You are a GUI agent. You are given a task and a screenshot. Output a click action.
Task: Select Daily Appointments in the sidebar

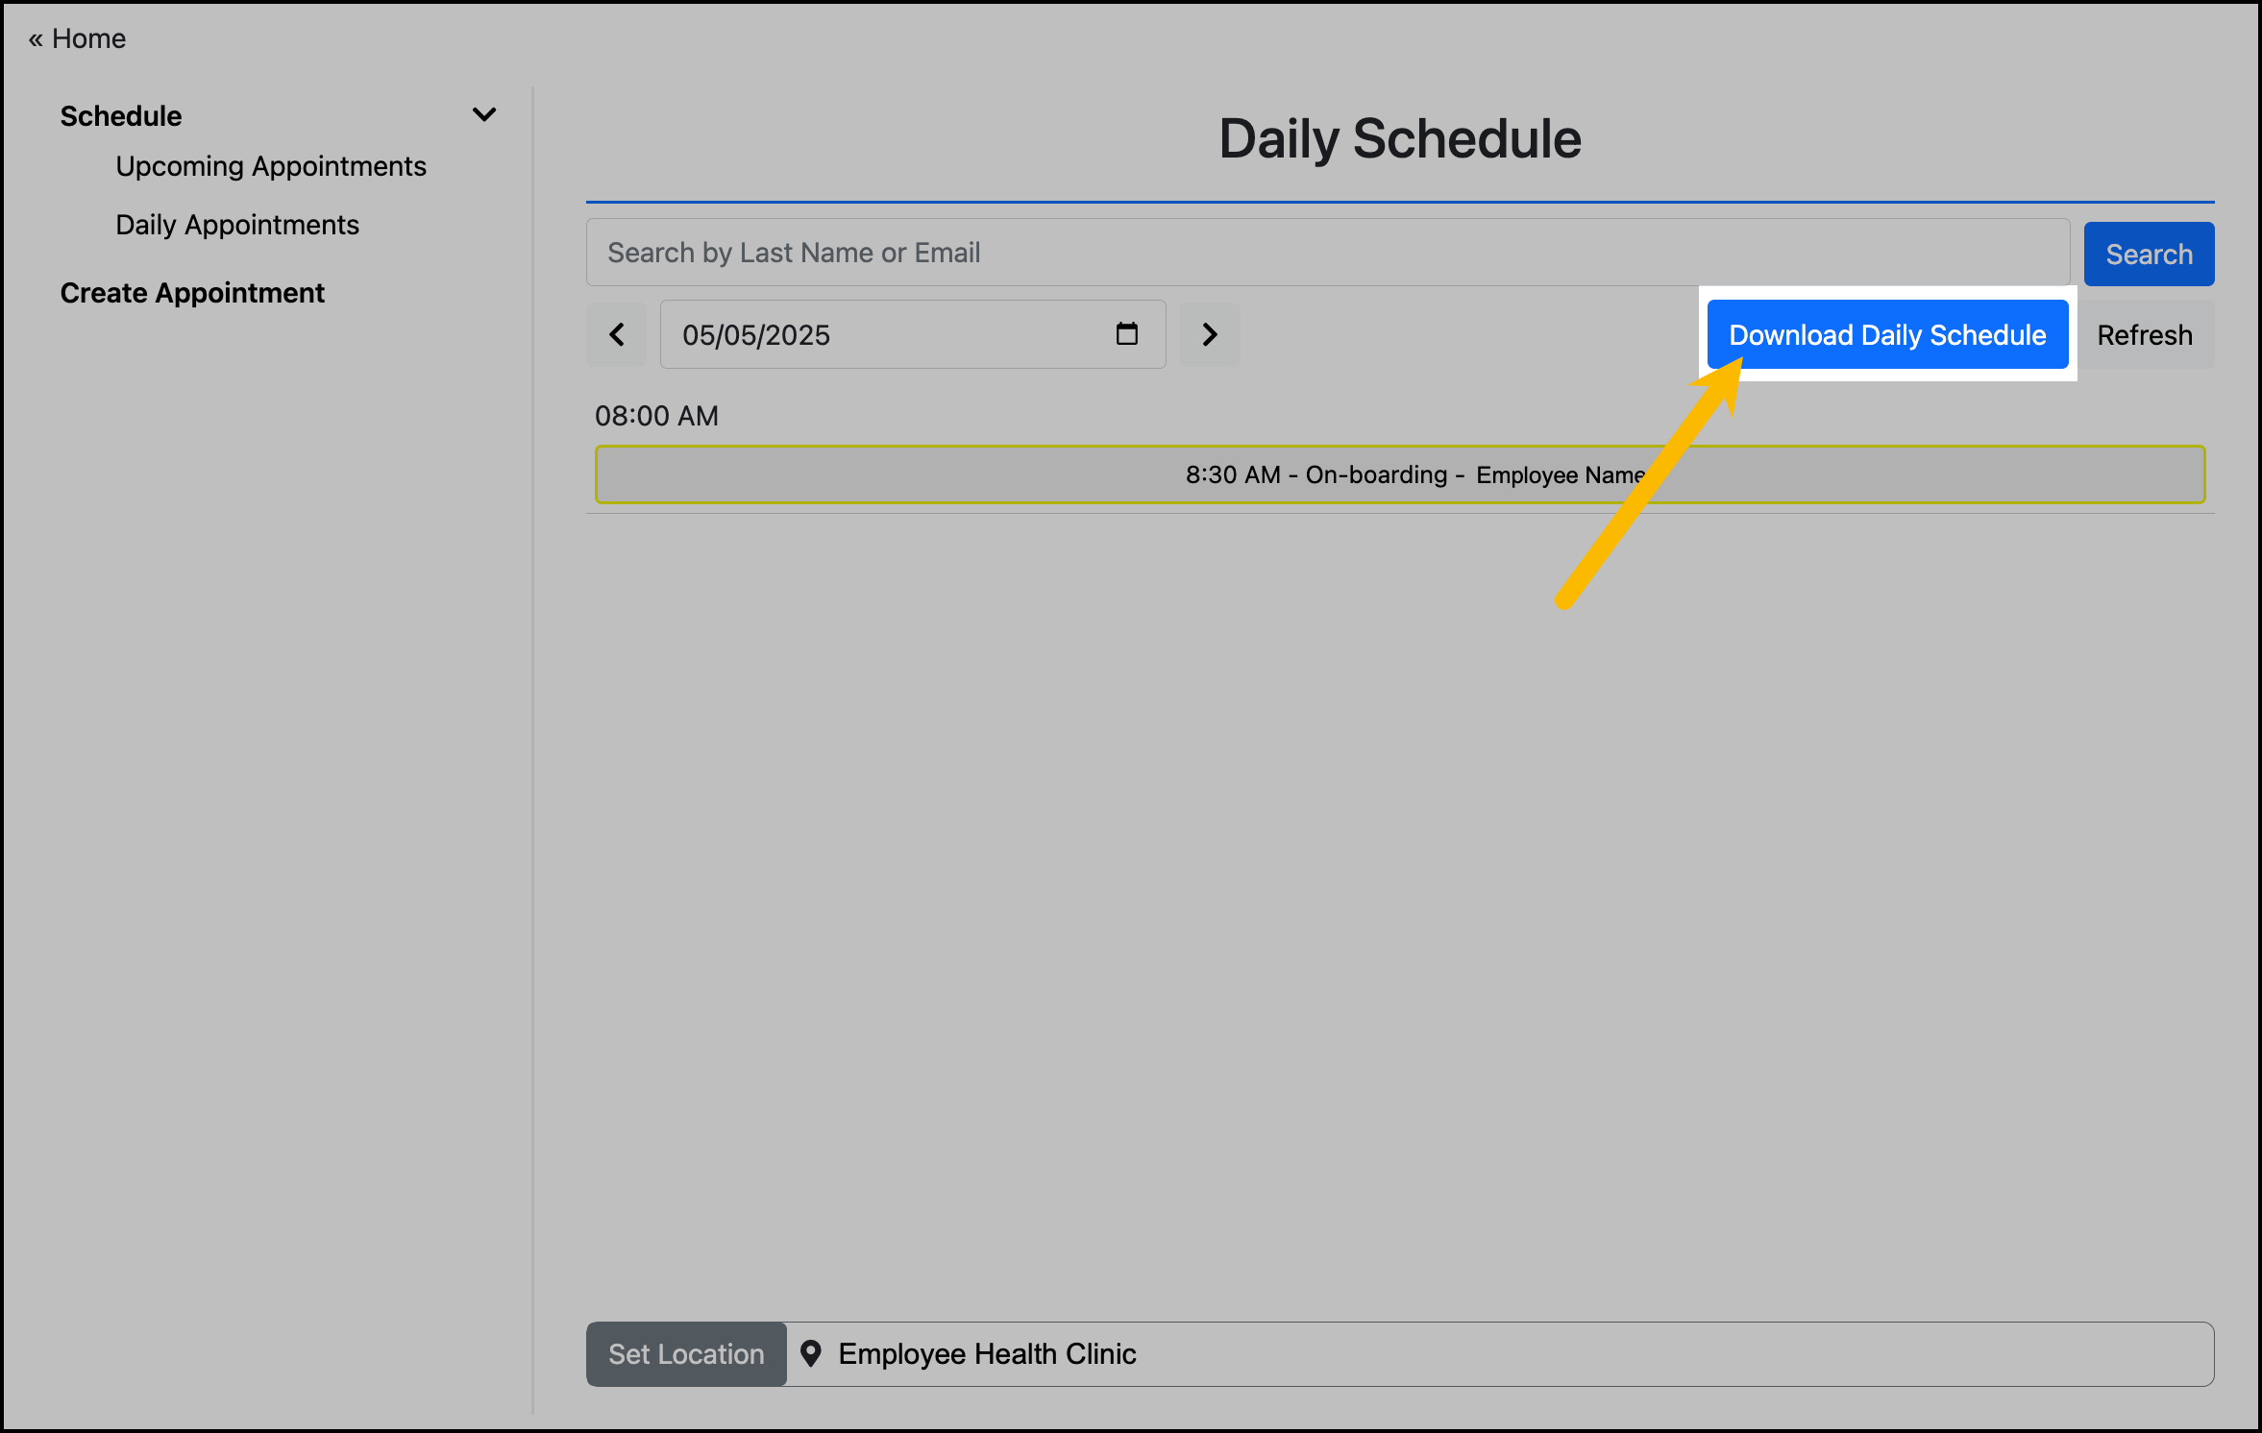click(236, 224)
